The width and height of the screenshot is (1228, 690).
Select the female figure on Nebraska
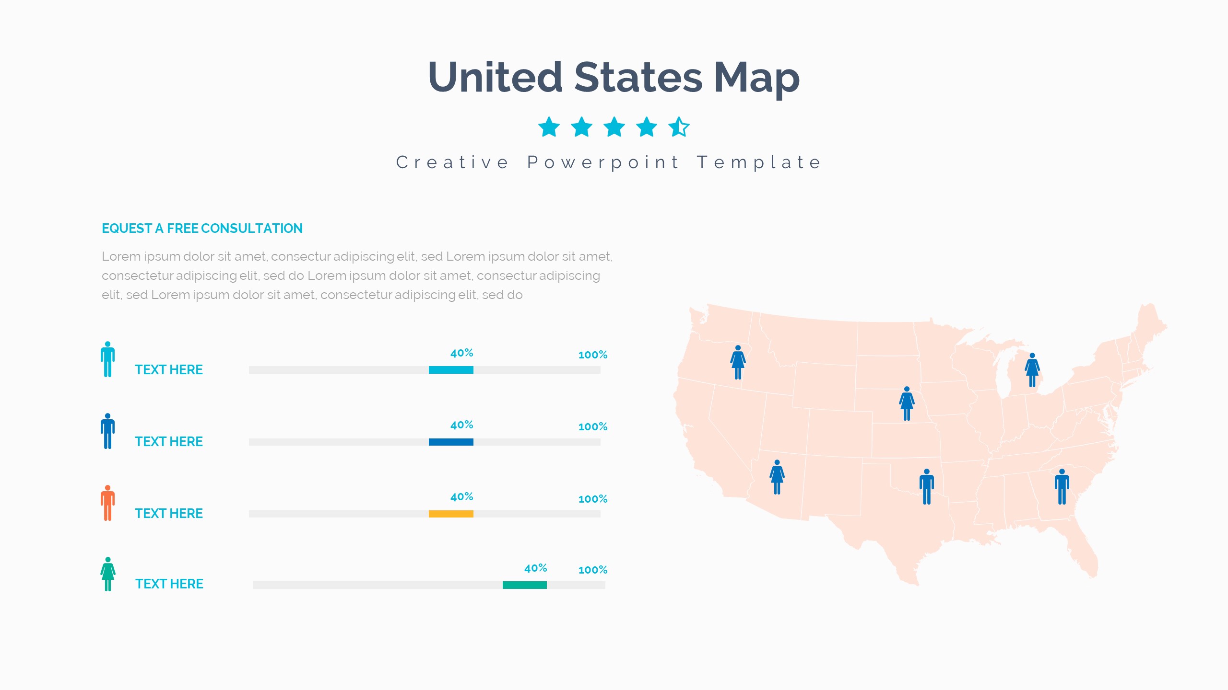click(x=907, y=403)
